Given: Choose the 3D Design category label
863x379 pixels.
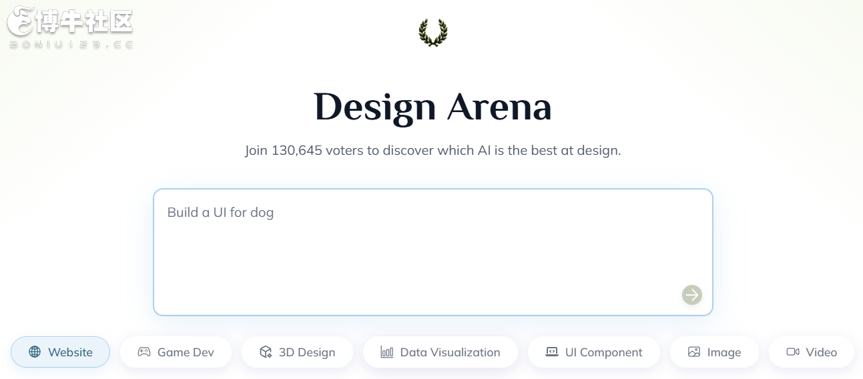Looking at the screenshot, I should pyautogui.click(x=307, y=352).
